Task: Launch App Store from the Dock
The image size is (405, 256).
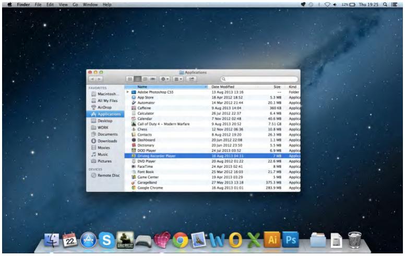Action: (88, 240)
